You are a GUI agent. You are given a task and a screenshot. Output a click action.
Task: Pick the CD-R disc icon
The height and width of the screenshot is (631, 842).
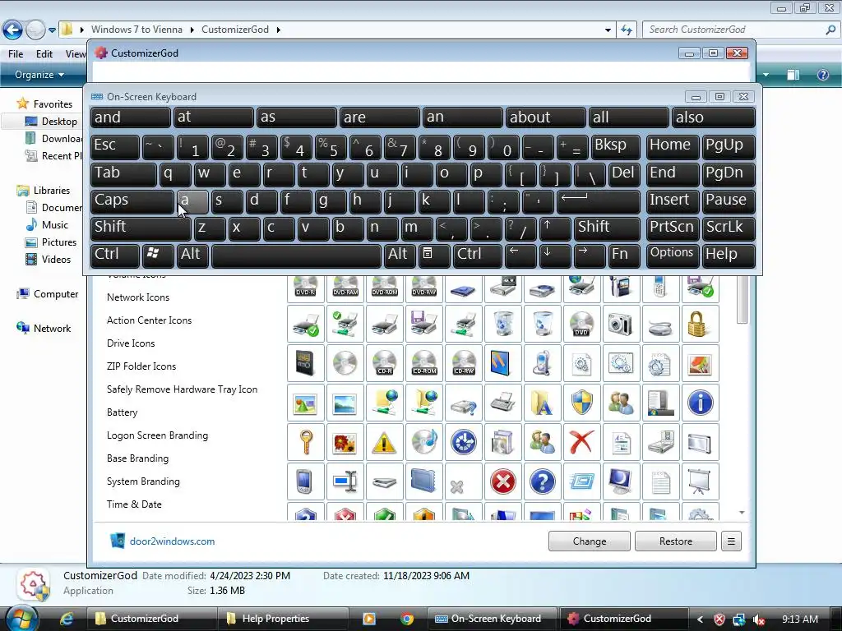point(385,363)
